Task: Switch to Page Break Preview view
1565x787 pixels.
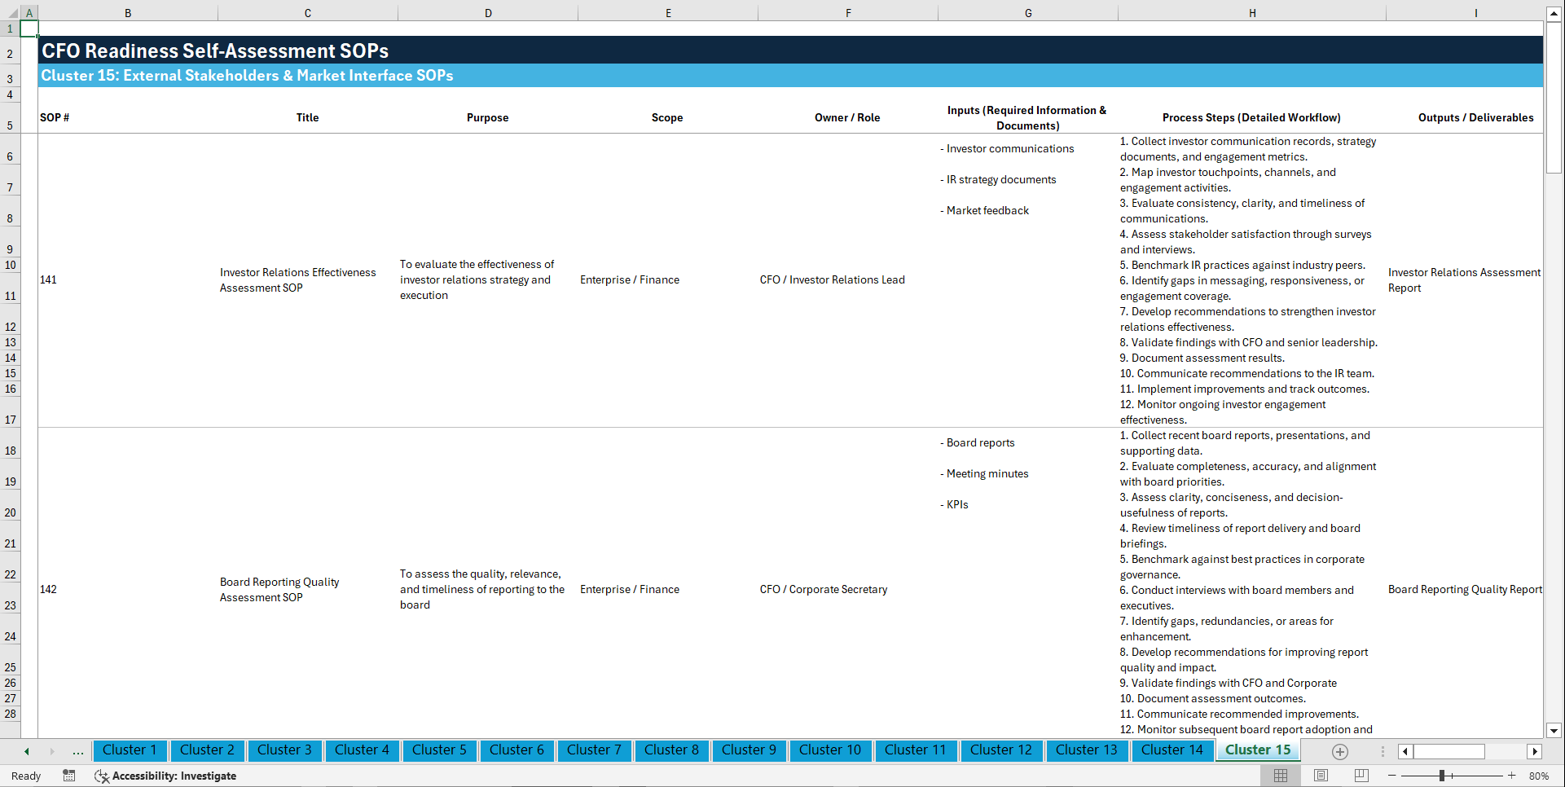Action: 1361,776
